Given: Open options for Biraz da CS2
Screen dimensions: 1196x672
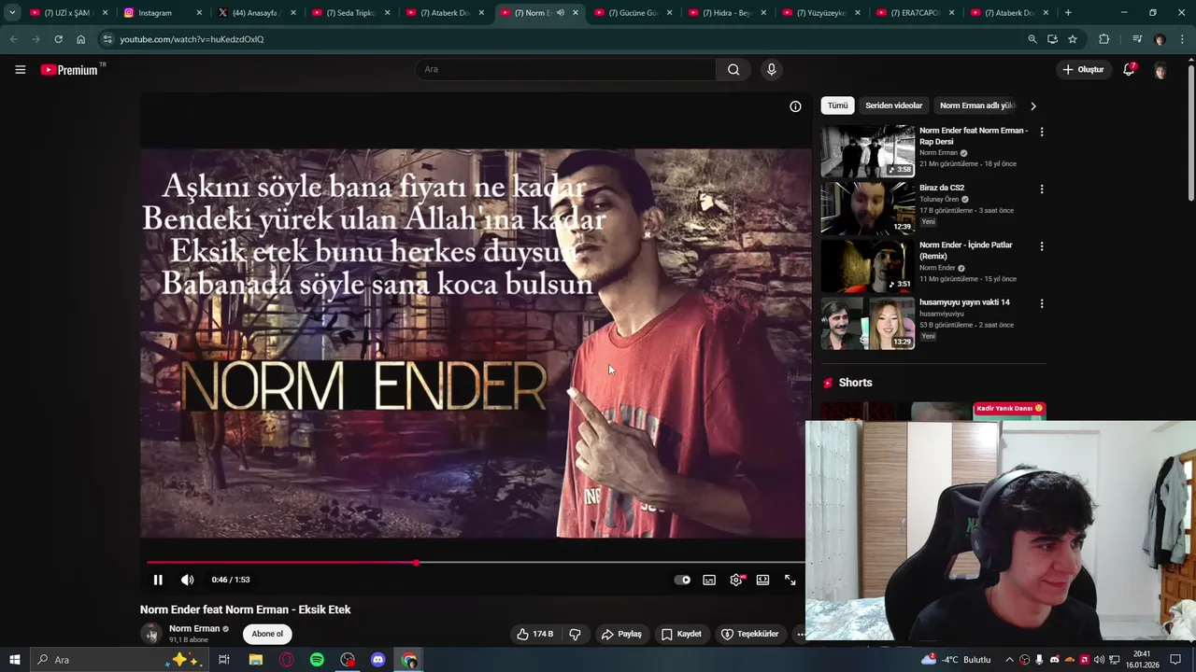Looking at the screenshot, I should (1042, 189).
